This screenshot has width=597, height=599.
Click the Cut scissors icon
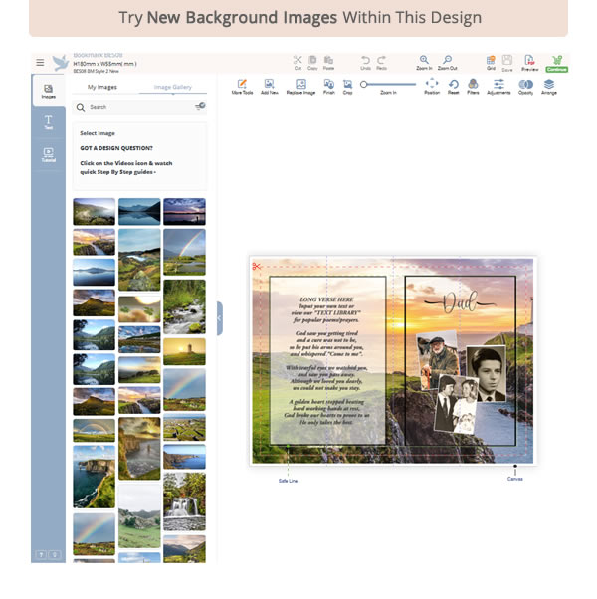click(298, 62)
